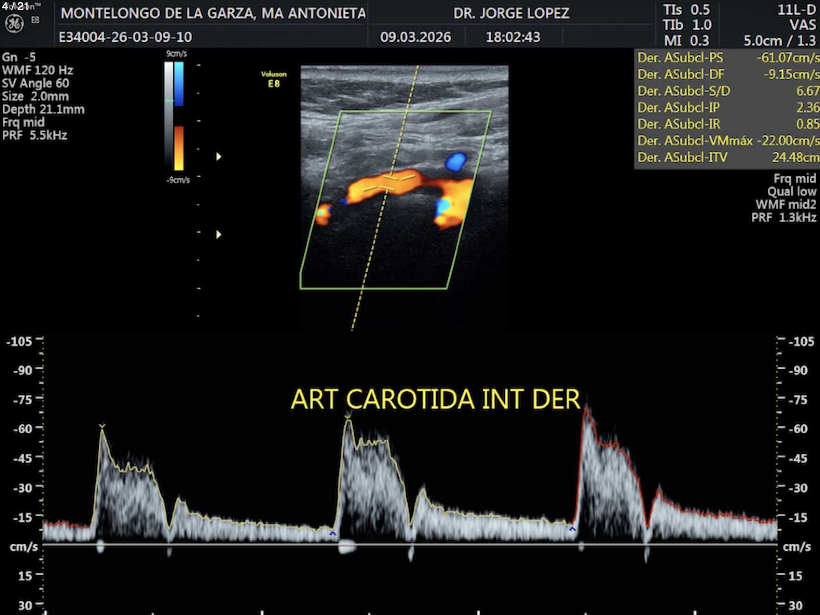Viewport: 820px width, 615px height.
Task: Select the Der. ASubcl-ITV measurement row
Action: click(728, 157)
